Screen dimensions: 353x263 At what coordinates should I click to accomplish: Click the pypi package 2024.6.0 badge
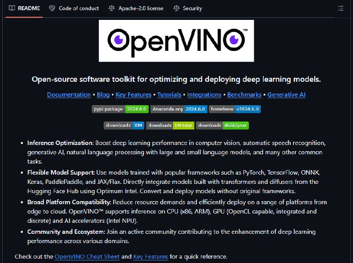120,109
